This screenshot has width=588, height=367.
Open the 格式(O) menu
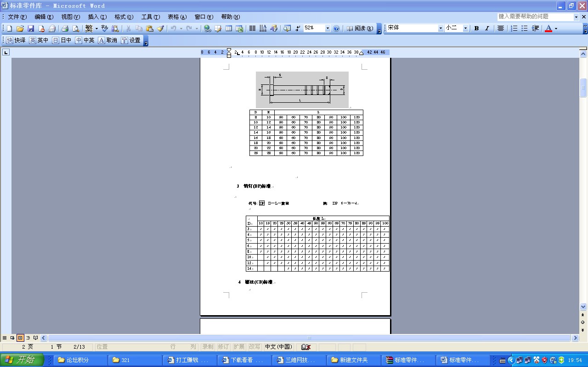(124, 17)
